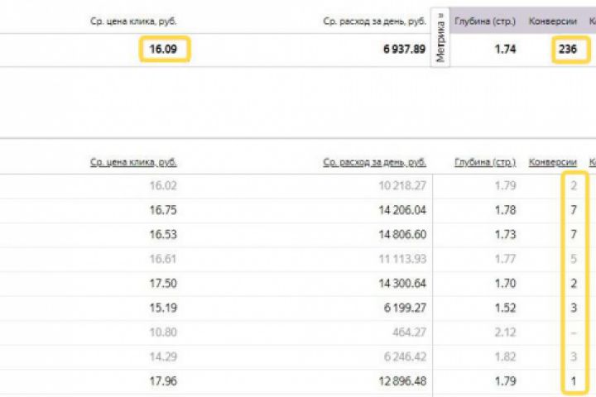Click the highlighted 16.09 average click price
This screenshot has height=397, width=596.
pyautogui.click(x=164, y=50)
